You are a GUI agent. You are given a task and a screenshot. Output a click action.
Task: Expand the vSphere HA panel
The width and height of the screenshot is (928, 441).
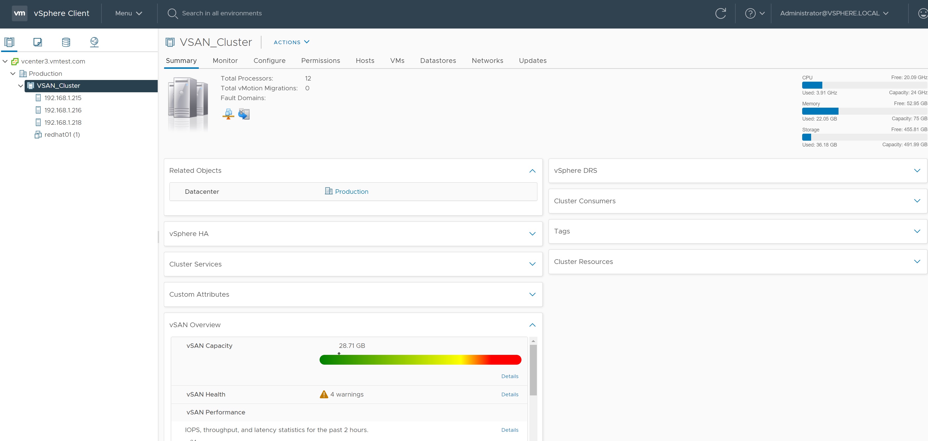532,234
